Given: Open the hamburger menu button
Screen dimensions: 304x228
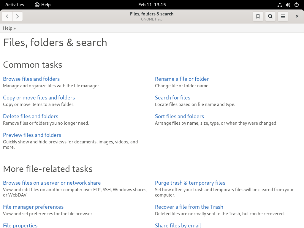Looking at the screenshot, I should pyautogui.click(x=283, y=16).
